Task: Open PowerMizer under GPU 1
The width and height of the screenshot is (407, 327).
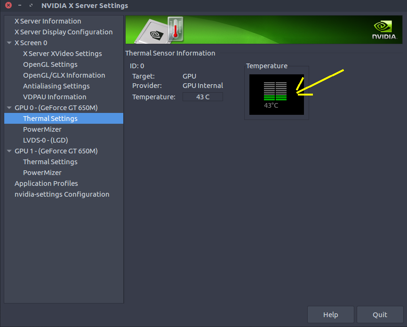Action: pos(42,173)
